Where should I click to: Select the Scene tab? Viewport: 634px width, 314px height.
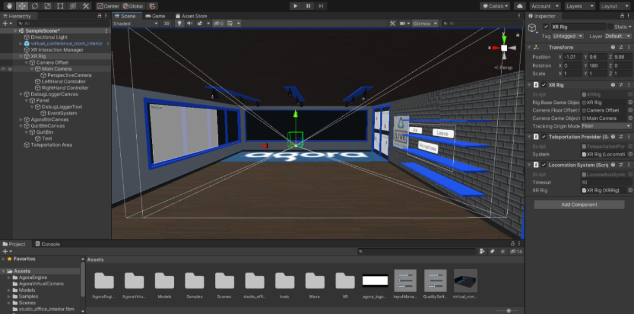(x=126, y=16)
